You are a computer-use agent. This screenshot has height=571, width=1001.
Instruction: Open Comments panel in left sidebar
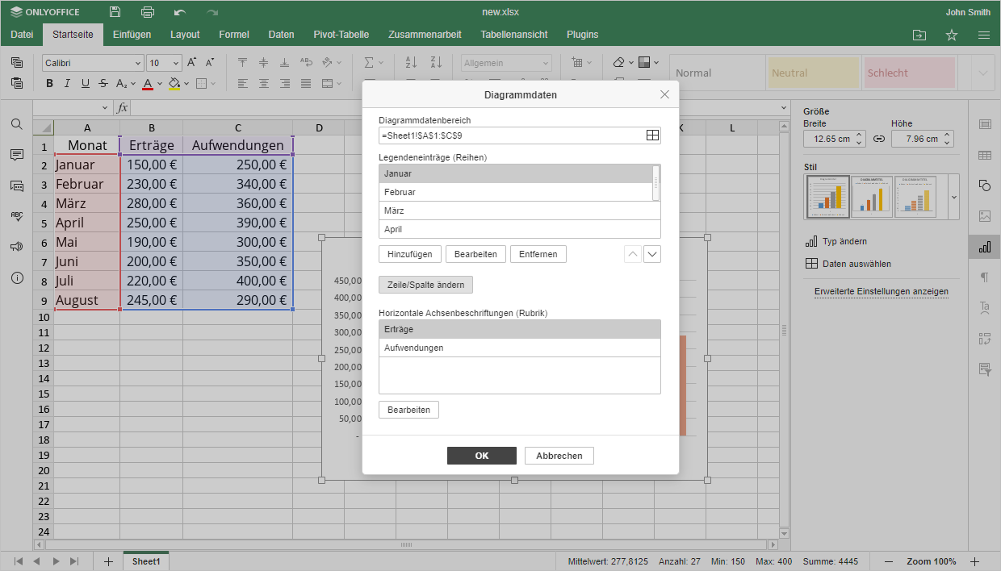(x=16, y=155)
